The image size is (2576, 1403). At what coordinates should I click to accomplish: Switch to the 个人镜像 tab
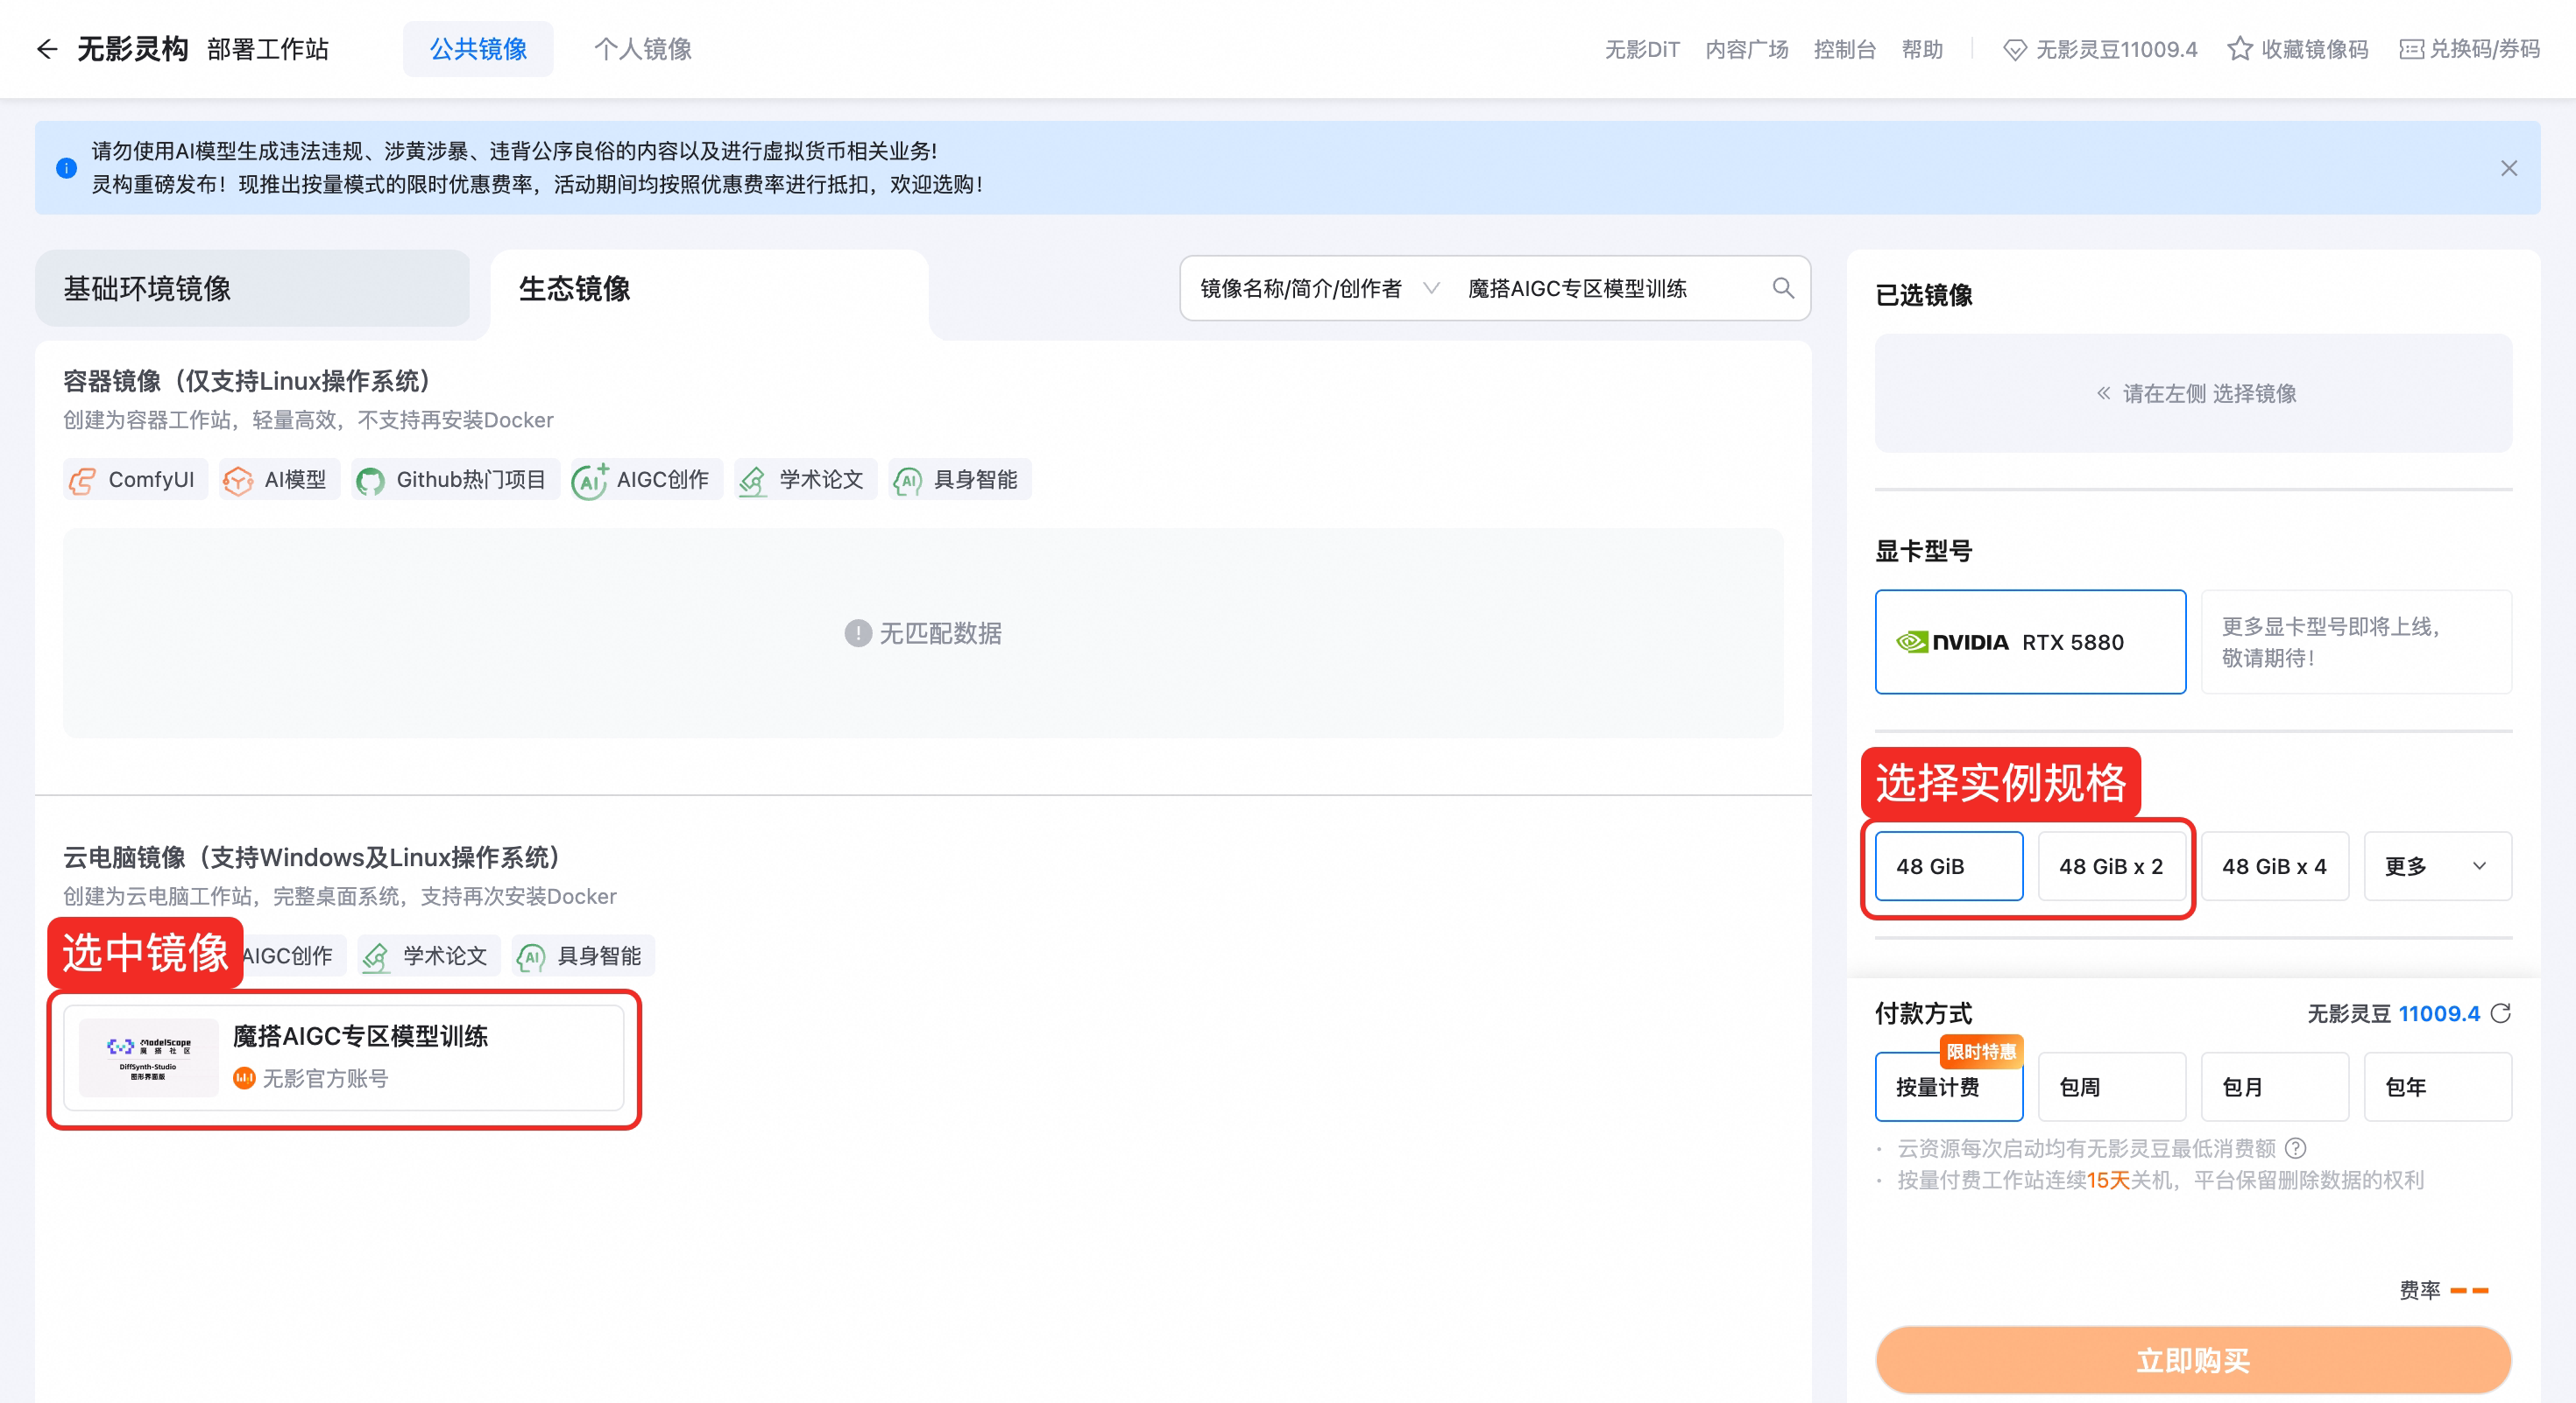[642, 49]
